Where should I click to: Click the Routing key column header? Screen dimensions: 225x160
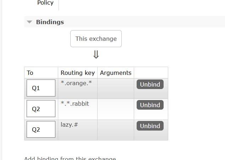(x=77, y=73)
